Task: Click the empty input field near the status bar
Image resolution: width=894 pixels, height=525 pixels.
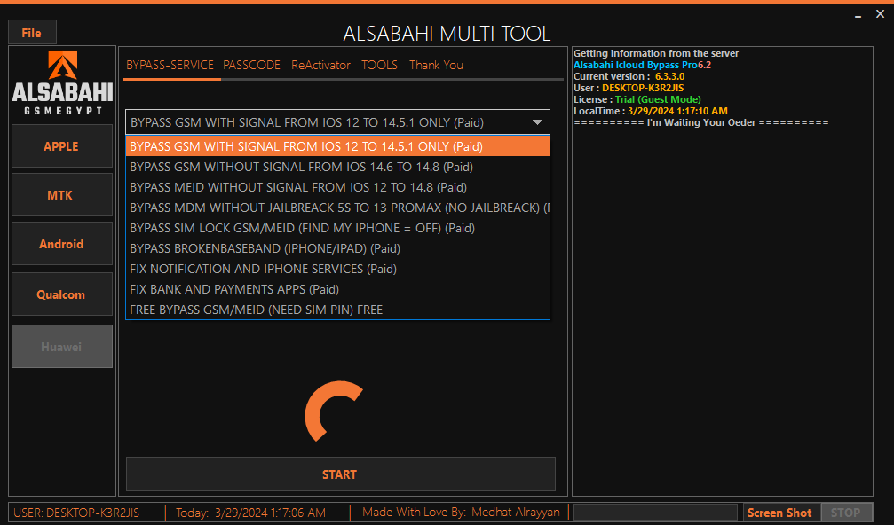Action: coord(654,512)
